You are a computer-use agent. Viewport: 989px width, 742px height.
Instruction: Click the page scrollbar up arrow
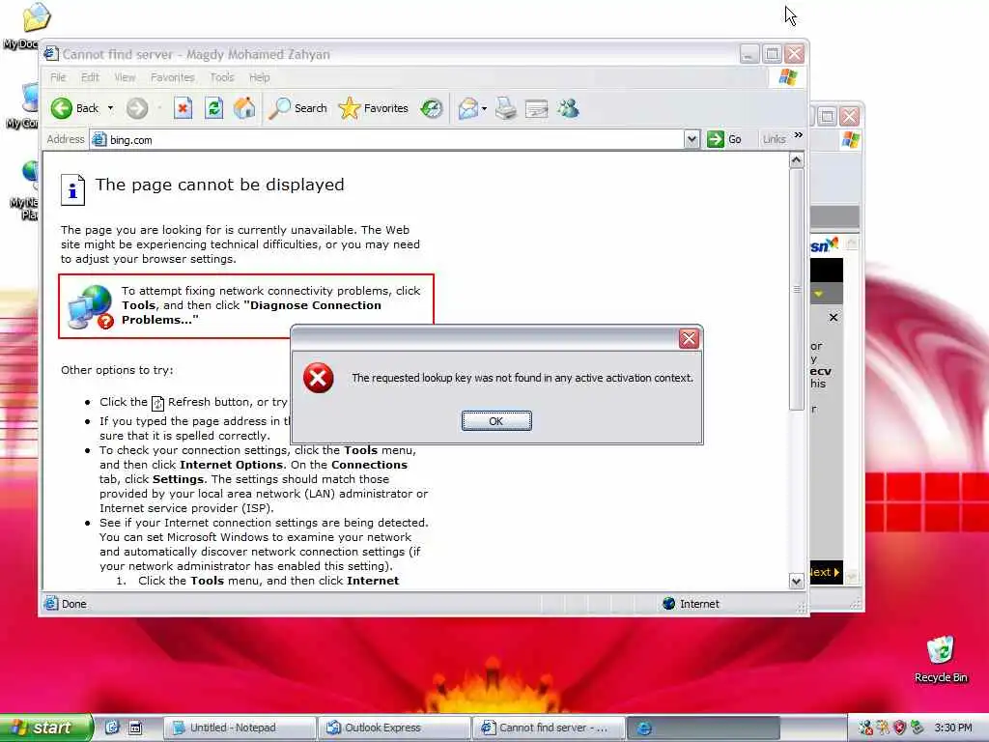[796, 160]
